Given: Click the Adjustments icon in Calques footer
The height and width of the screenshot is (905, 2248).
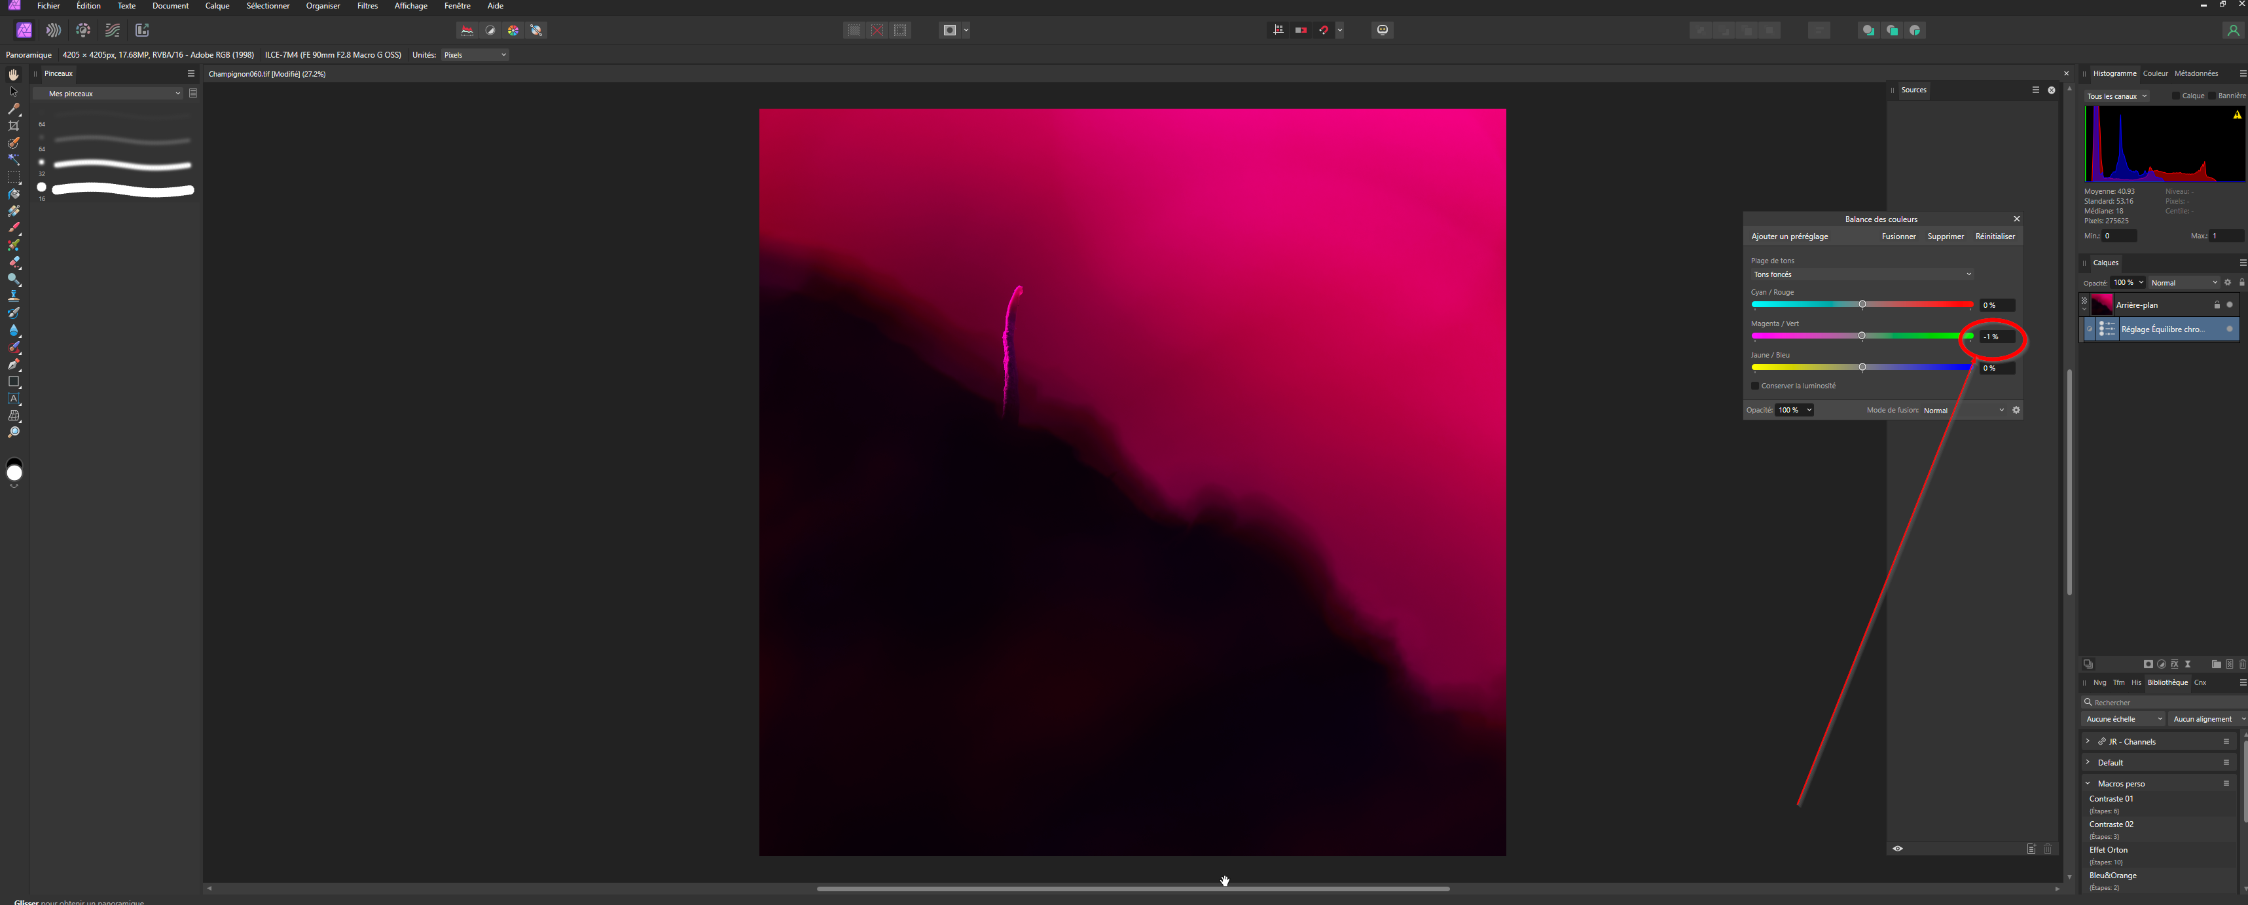Looking at the screenshot, I should pyautogui.click(x=2162, y=664).
